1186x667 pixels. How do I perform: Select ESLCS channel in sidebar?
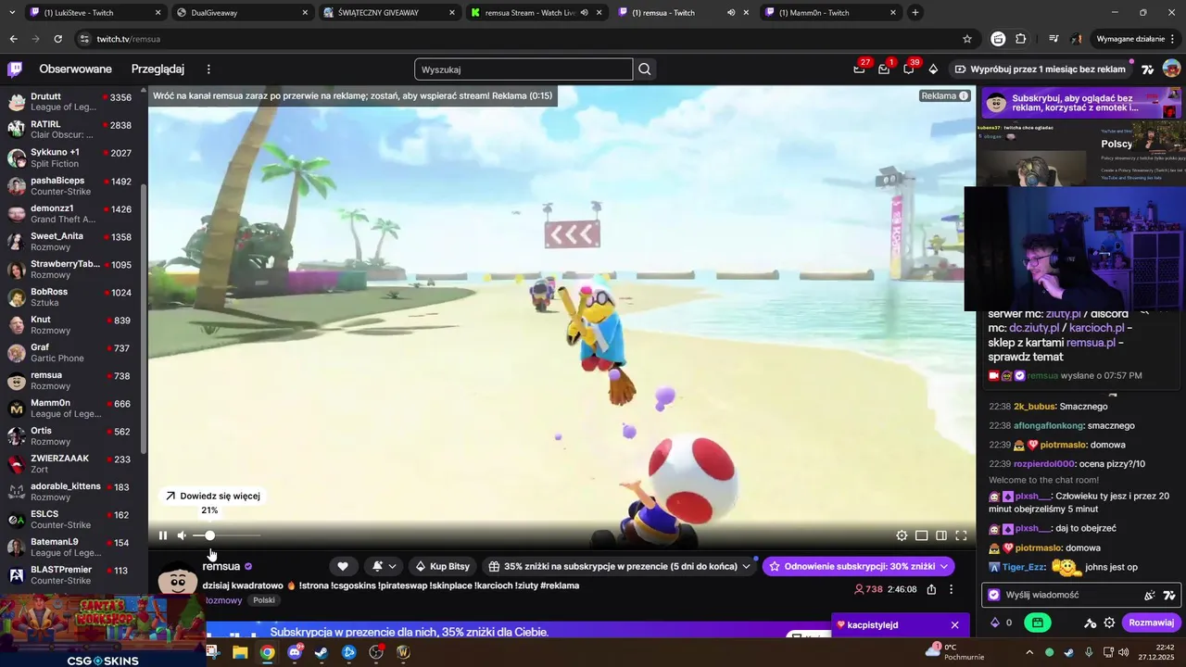coord(70,519)
